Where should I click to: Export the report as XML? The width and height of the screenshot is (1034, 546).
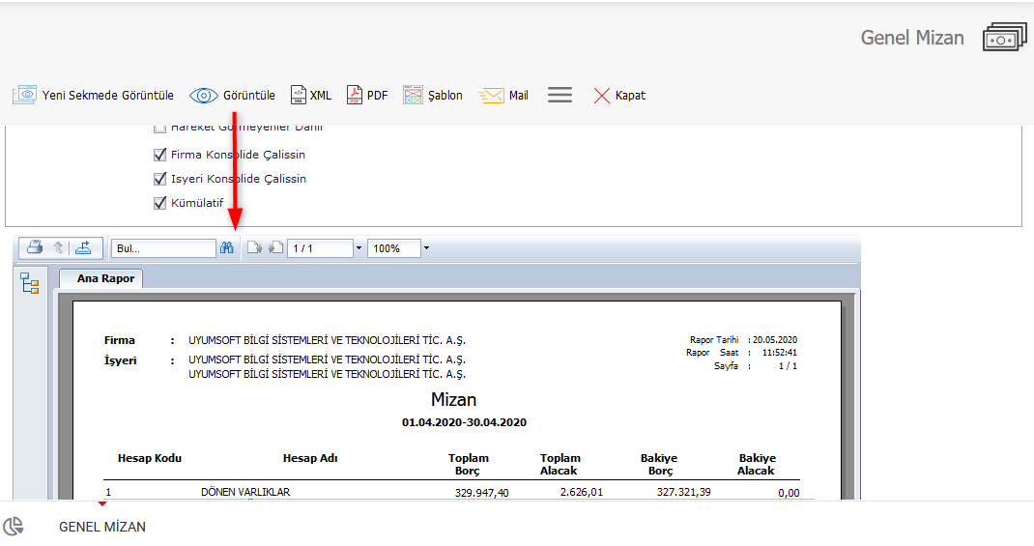311,96
